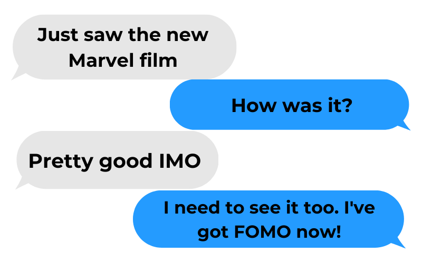This screenshot has height=263, width=422.
Task: Select the 'I've got FOMO now!' blue bubble
Action: point(268,219)
